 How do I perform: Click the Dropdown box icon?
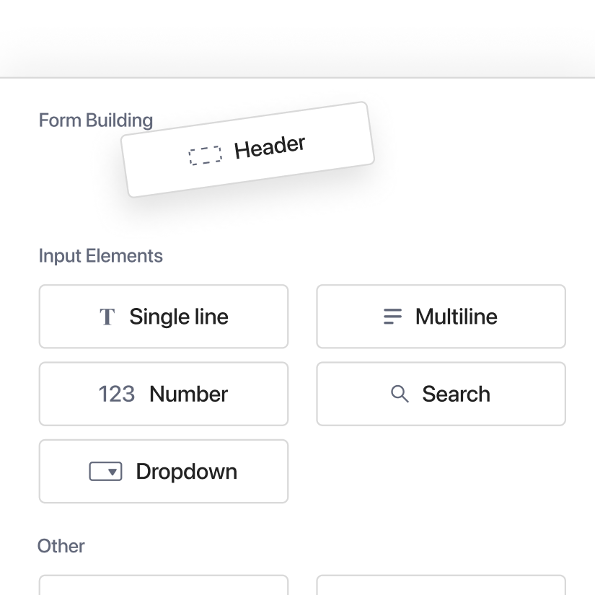point(105,472)
